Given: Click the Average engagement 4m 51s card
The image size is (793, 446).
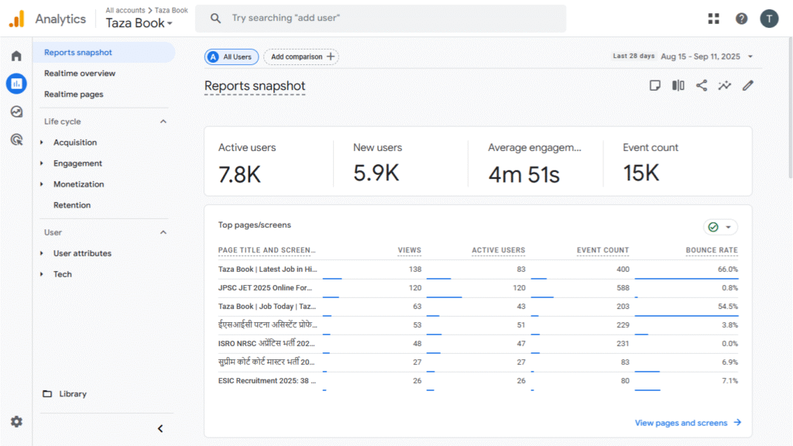Looking at the screenshot, I should coord(536,162).
